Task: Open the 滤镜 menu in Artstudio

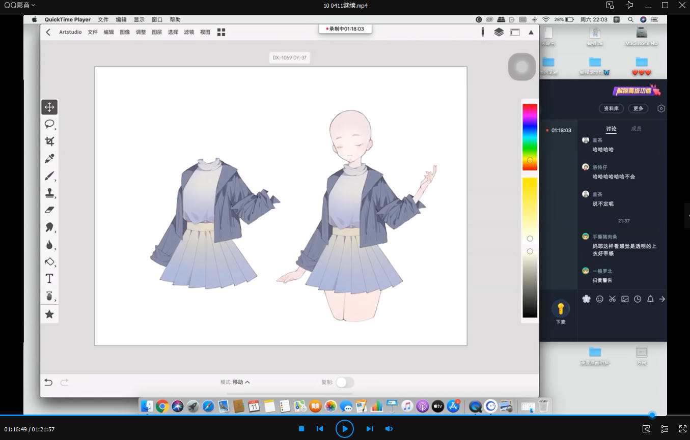Action: pos(189,32)
